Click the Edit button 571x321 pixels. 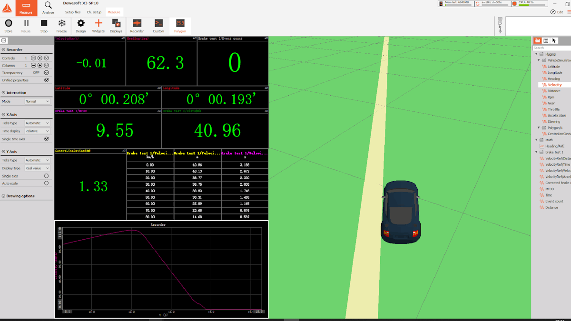[x=557, y=12]
